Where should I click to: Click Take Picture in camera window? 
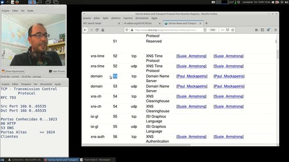(x=57, y=71)
